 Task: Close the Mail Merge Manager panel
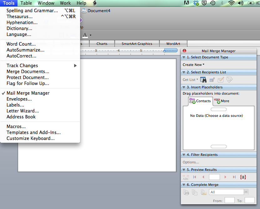click(184, 51)
